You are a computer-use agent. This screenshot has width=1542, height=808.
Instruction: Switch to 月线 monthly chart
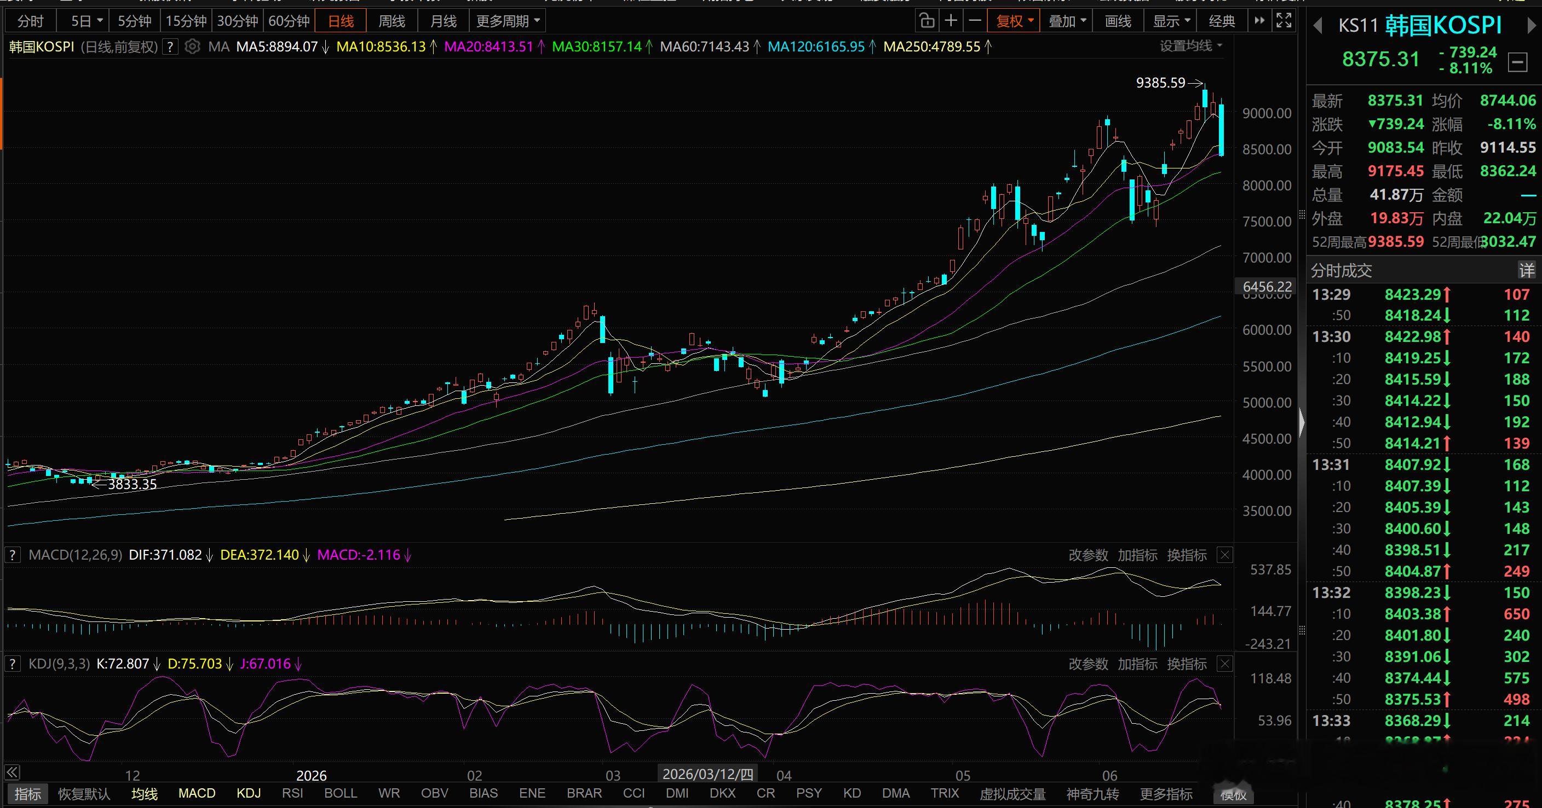pos(444,21)
